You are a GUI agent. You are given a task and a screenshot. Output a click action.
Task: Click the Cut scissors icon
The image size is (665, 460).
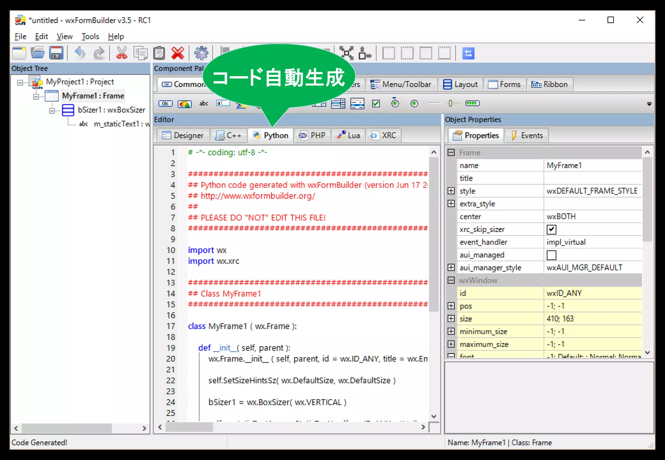coord(122,53)
